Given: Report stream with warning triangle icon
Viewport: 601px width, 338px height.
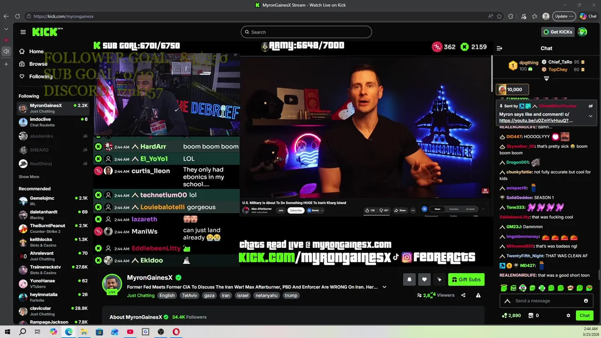Looking at the screenshot, I should pyautogui.click(x=478, y=295).
